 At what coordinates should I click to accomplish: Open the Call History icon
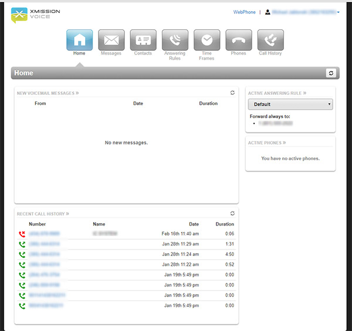(x=270, y=40)
